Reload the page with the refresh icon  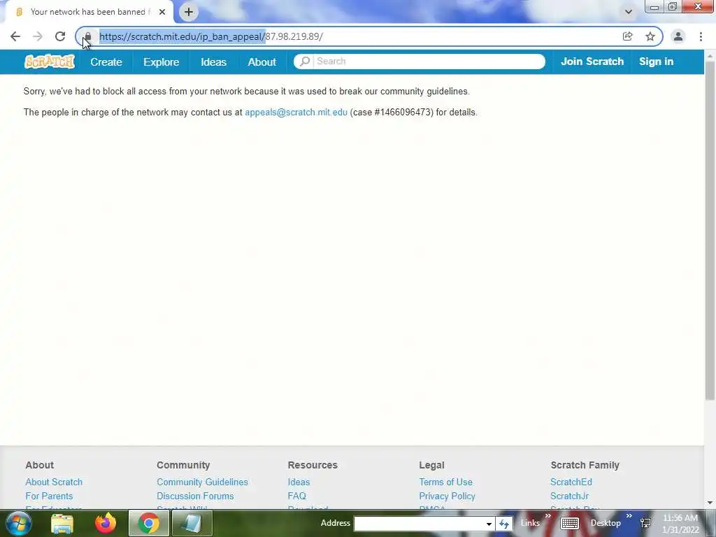pyautogui.click(x=60, y=36)
